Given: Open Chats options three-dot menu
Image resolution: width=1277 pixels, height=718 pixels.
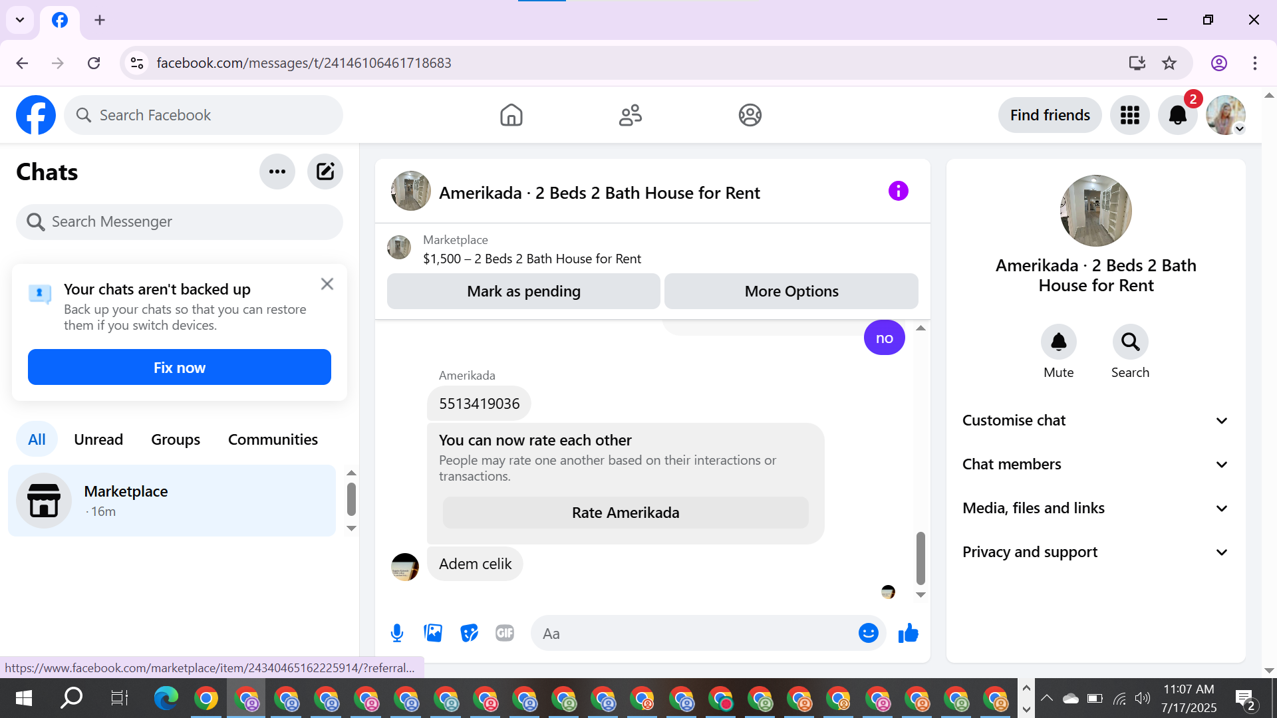Looking at the screenshot, I should coord(277,172).
